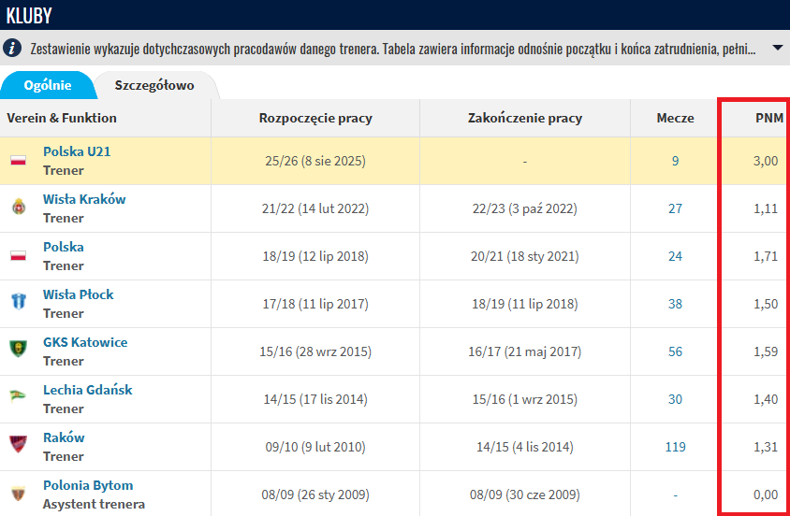
Task: Switch to the Szczegółowo tab
Action: coord(154,85)
